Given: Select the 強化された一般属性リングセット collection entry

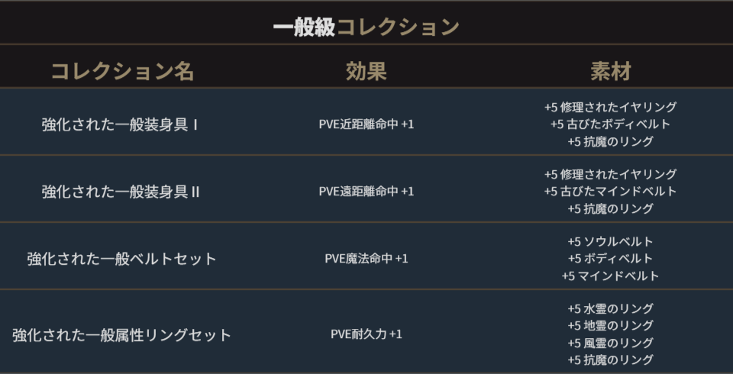Looking at the screenshot, I should point(121,335).
